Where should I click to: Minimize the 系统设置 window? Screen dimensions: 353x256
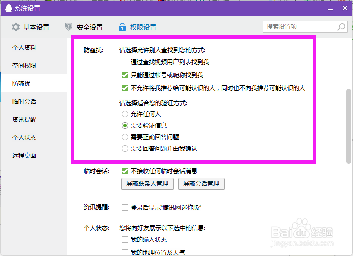(330, 9)
